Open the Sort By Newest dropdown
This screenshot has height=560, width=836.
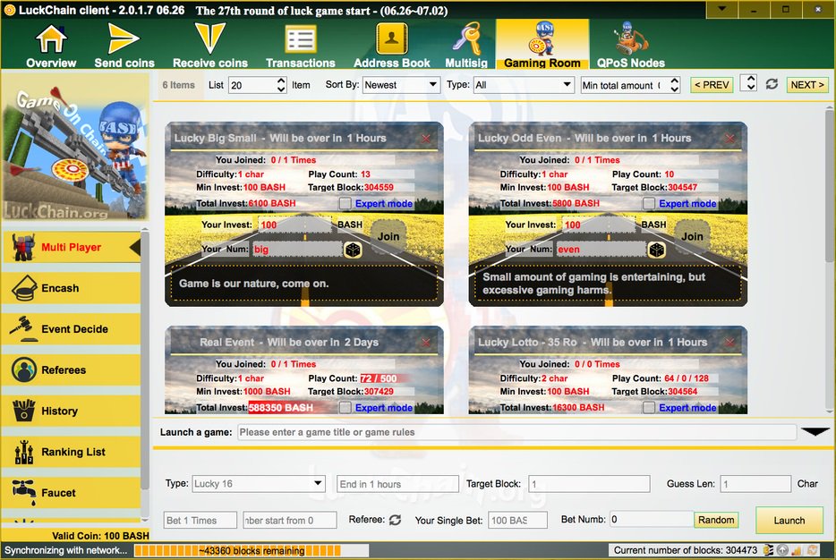pos(401,85)
